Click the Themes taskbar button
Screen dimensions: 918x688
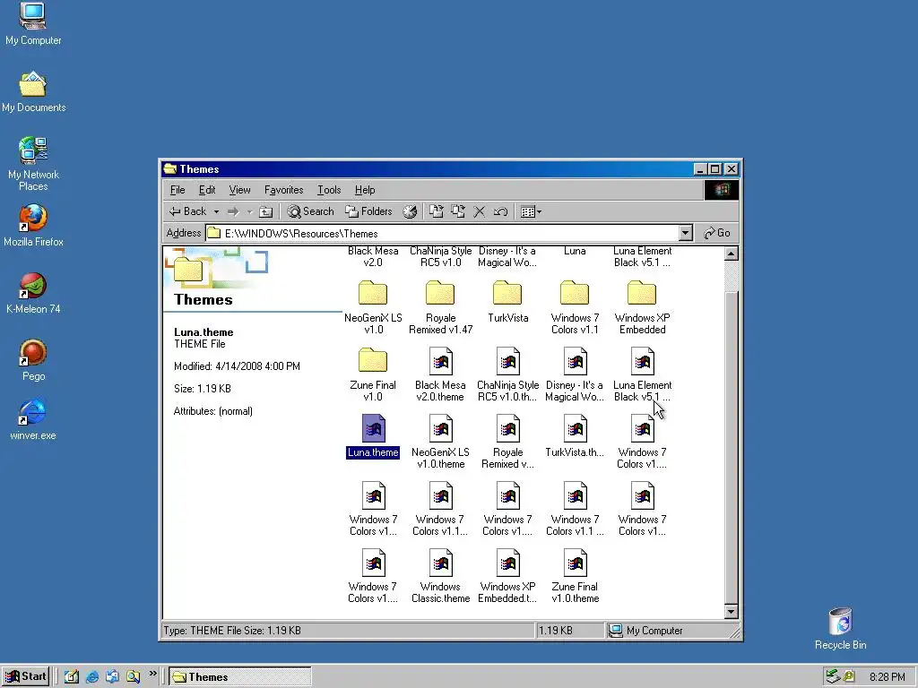240,677
